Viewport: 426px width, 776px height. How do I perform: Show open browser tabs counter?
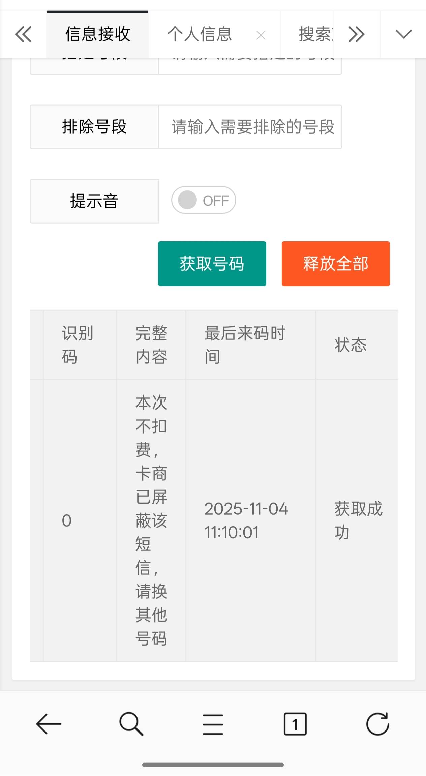coord(295,724)
